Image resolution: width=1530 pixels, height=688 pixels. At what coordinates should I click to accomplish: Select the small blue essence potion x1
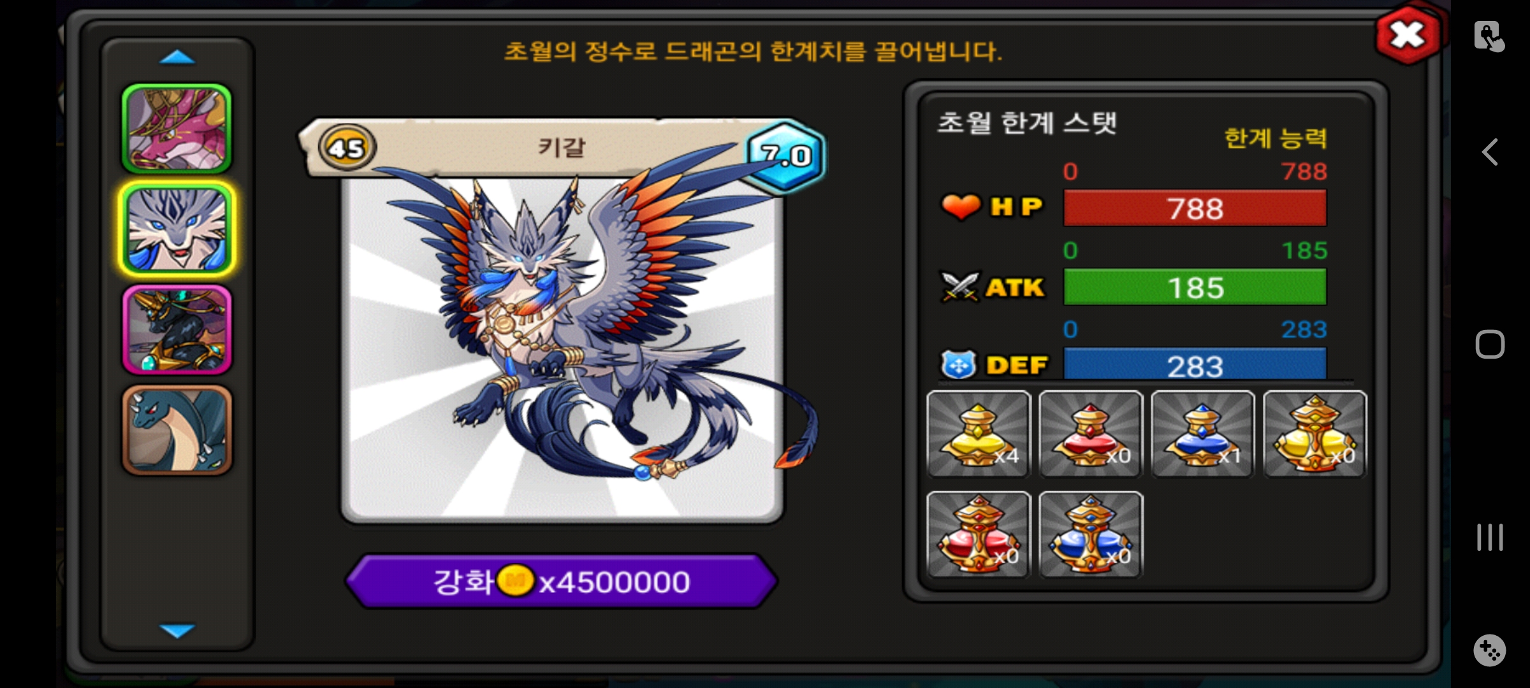tap(1203, 434)
